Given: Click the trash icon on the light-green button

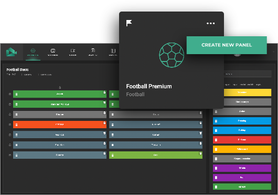Looking at the screenshot, I should tap(200, 153).
